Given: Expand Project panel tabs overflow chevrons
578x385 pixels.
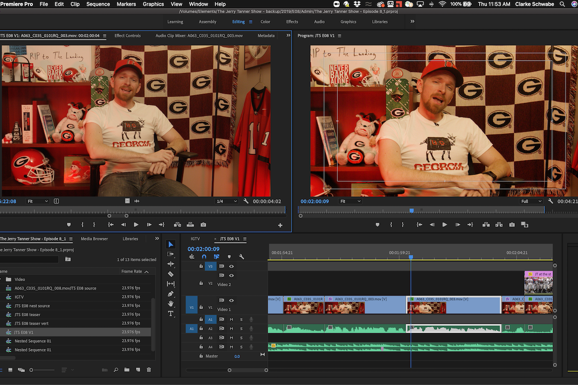Looking at the screenshot, I should tap(157, 239).
